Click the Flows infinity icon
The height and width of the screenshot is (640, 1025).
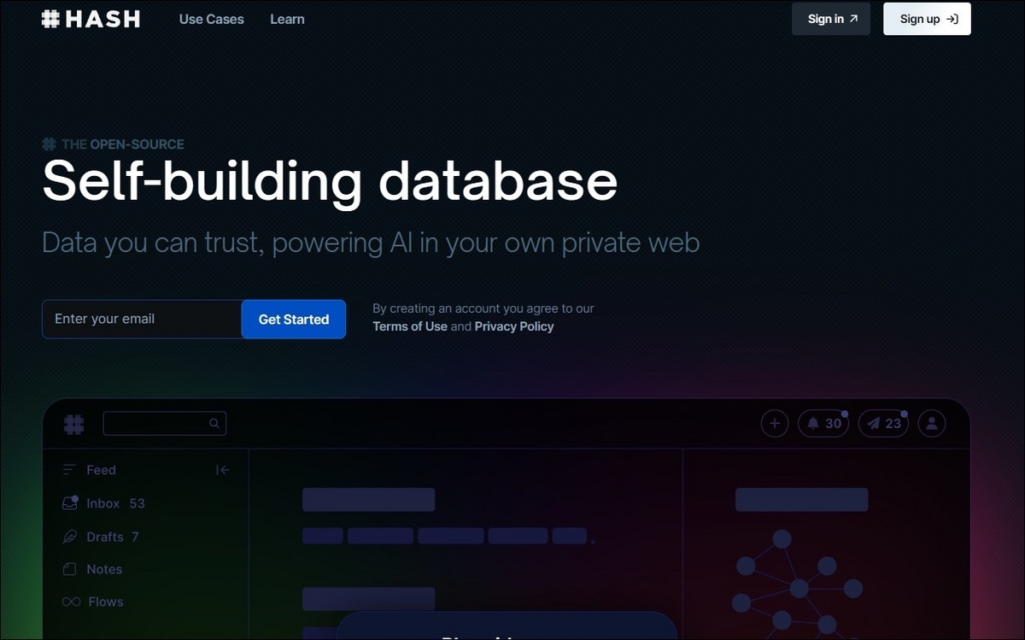(72, 602)
